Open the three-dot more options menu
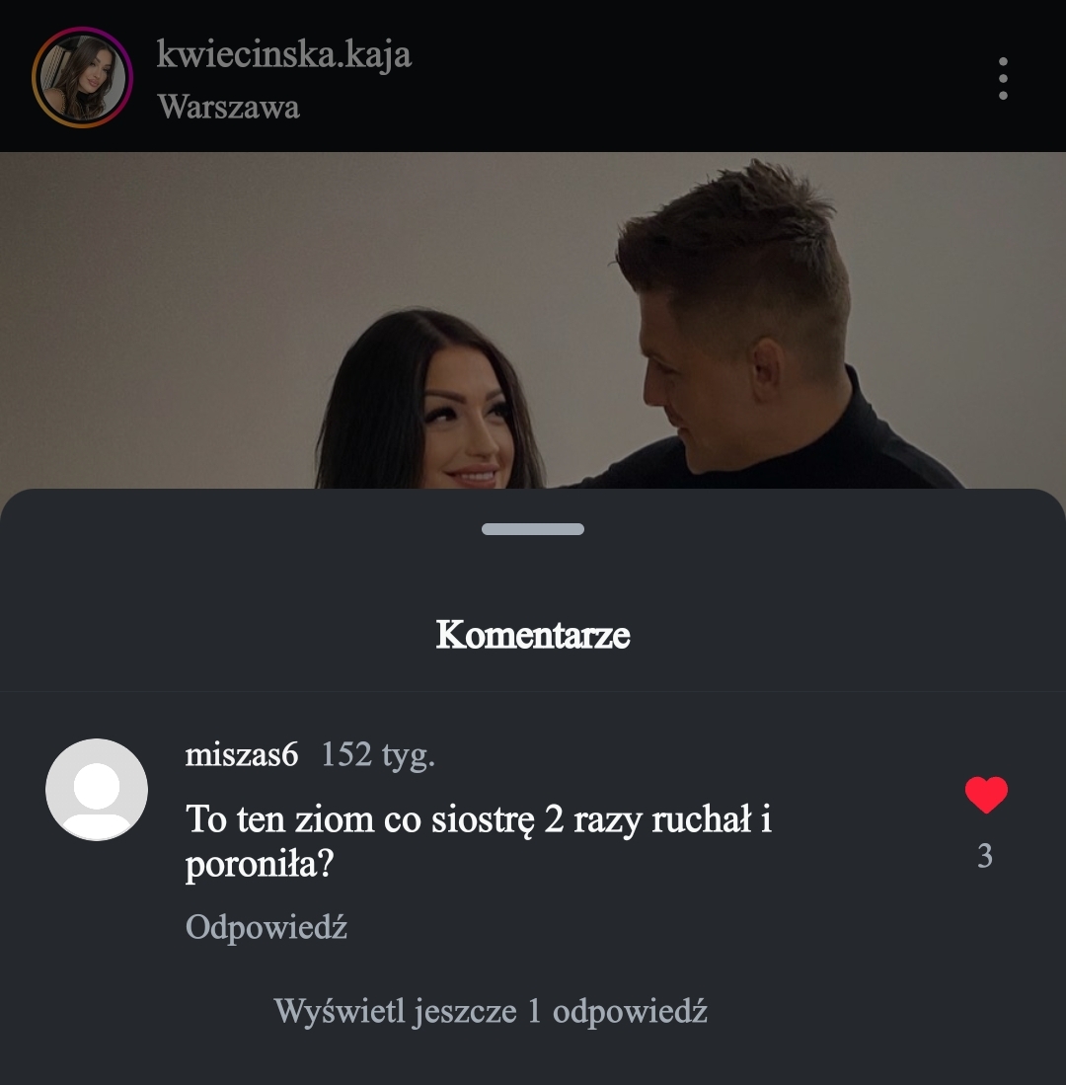The image size is (1066, 1085). (1003, 78)
